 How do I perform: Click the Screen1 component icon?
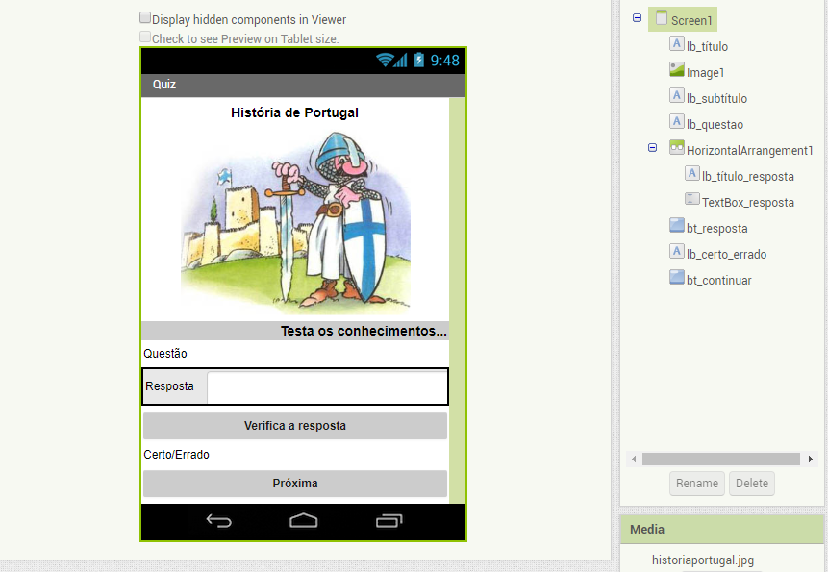tap(661, 18)
